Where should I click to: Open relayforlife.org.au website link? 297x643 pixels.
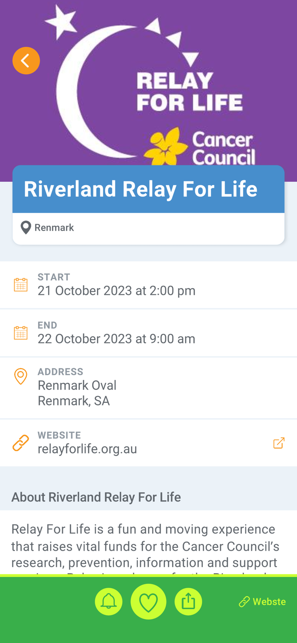pos(87,449)
